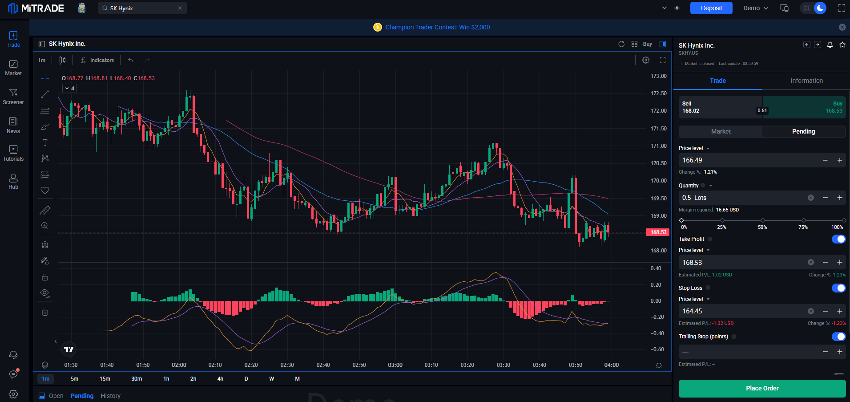Open the Quantity unit dropdown
The image size is (850, 402).
coord(711,186)
